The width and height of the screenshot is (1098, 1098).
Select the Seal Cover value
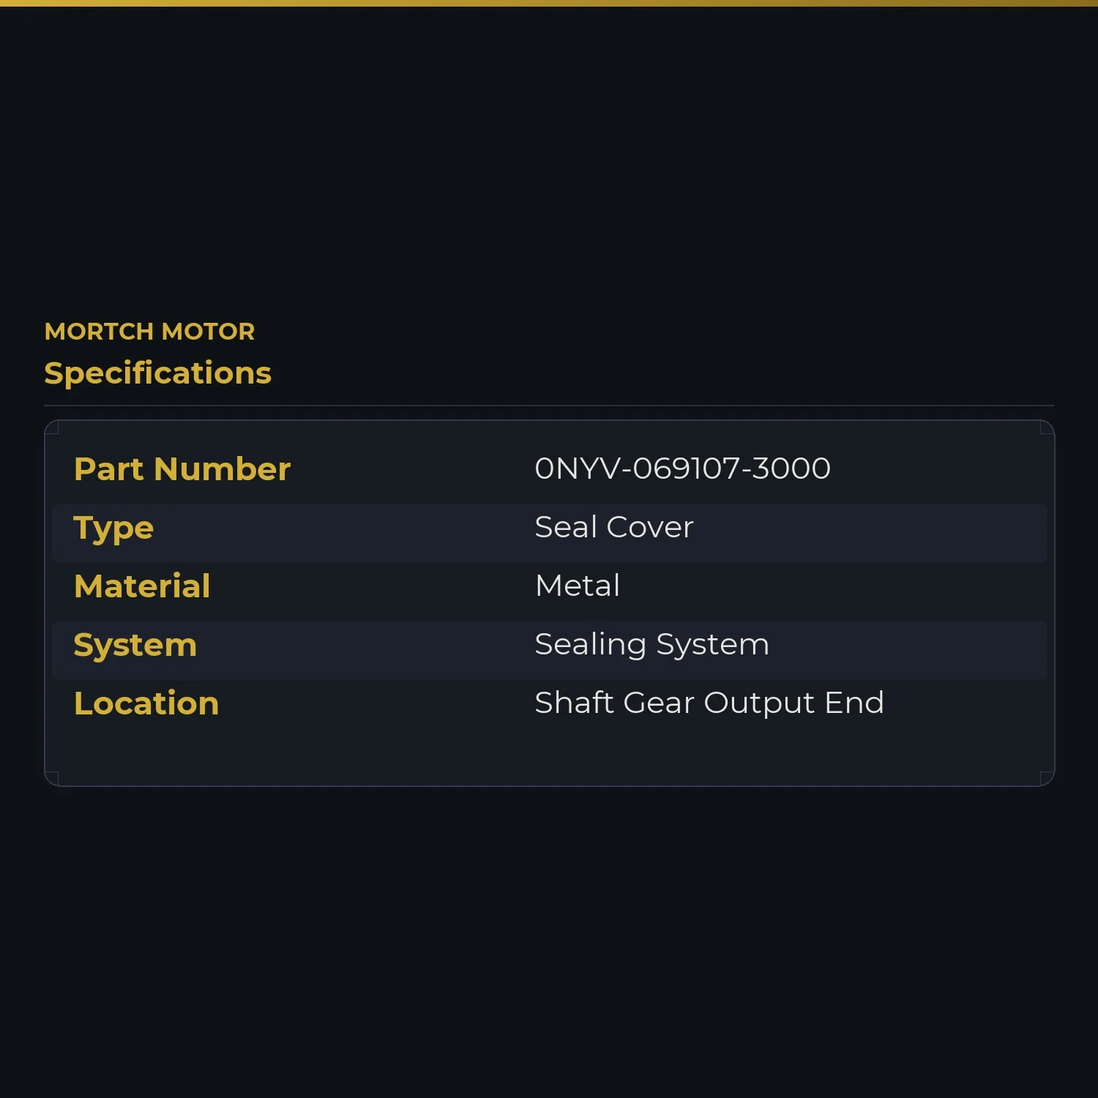(x=613, y=527)
